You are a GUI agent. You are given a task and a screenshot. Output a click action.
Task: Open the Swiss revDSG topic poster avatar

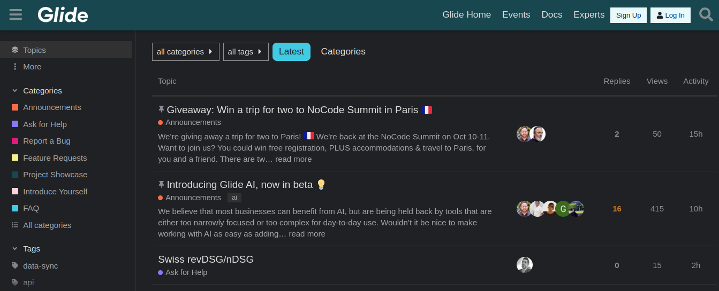click(x=525, y=265)
